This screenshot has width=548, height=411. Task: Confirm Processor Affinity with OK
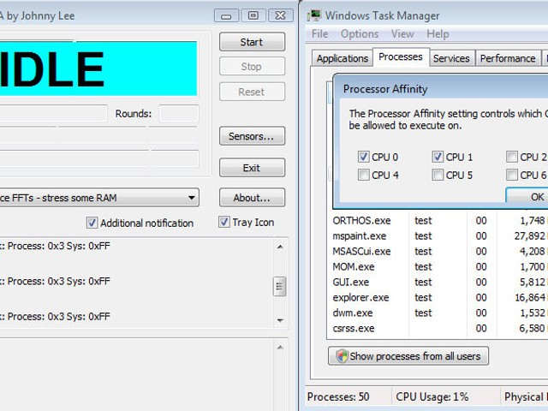tap(527, 196)
